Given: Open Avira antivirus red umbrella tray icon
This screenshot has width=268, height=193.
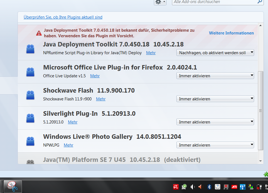Looking at the screenshot, I should (x=176, y=187).
